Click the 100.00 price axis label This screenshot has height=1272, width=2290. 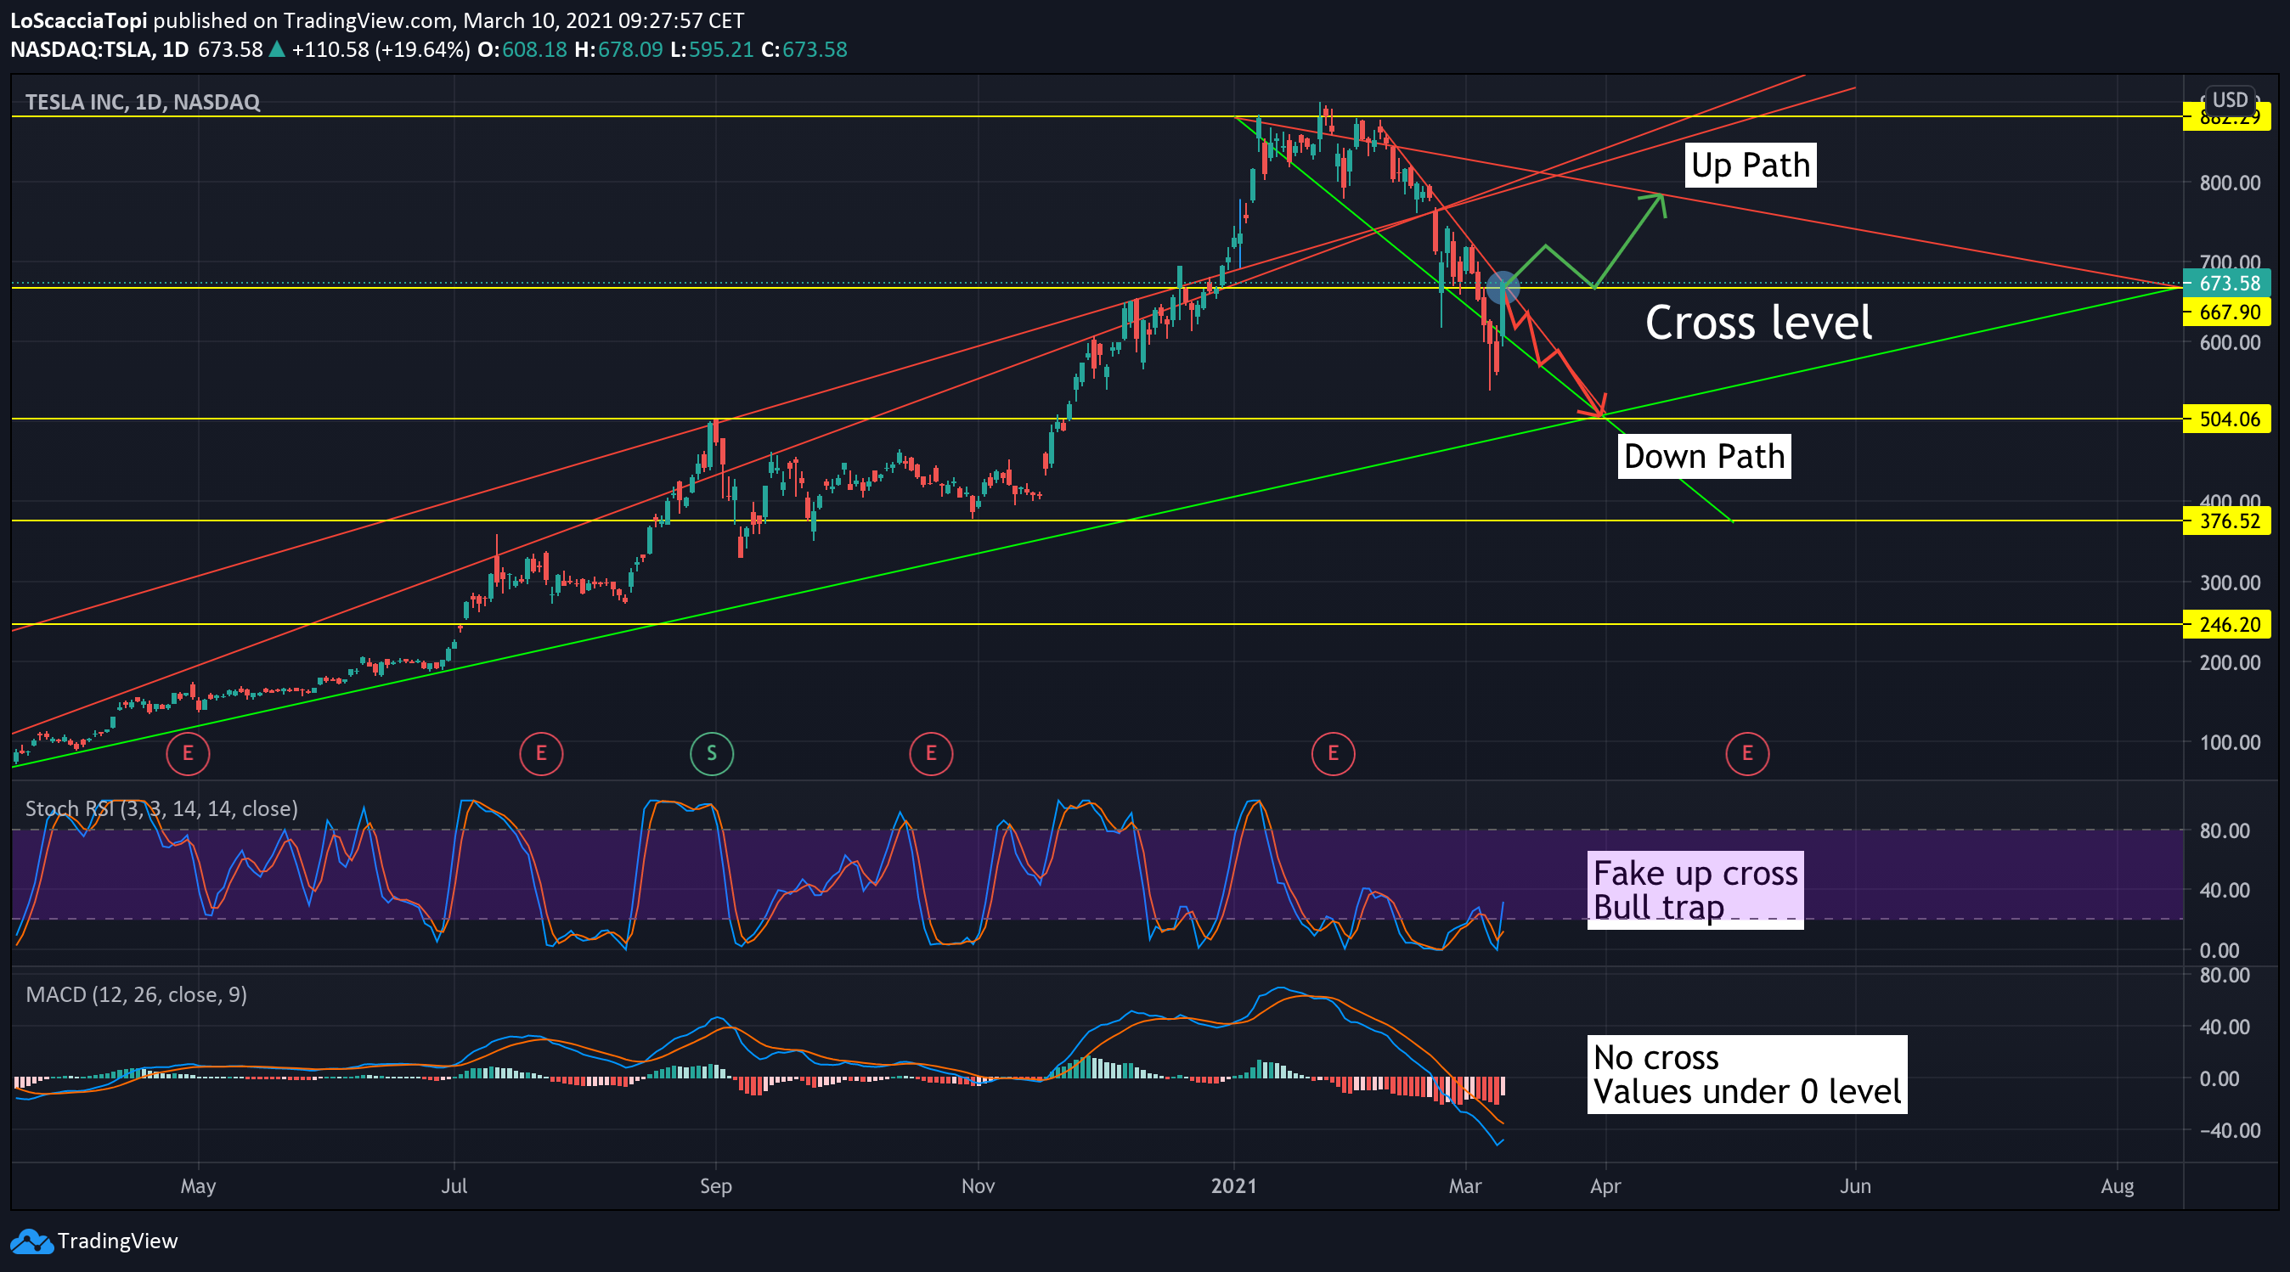2230,743
